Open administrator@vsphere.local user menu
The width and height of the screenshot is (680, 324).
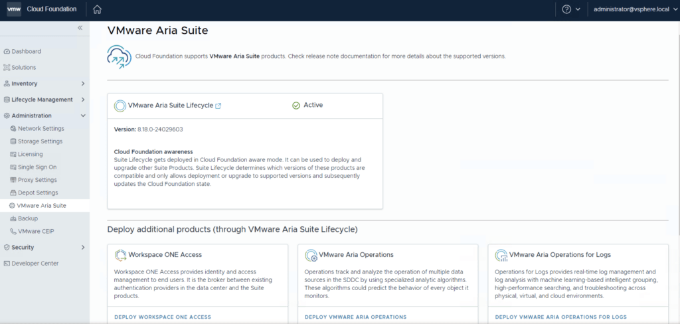(631, 9)
